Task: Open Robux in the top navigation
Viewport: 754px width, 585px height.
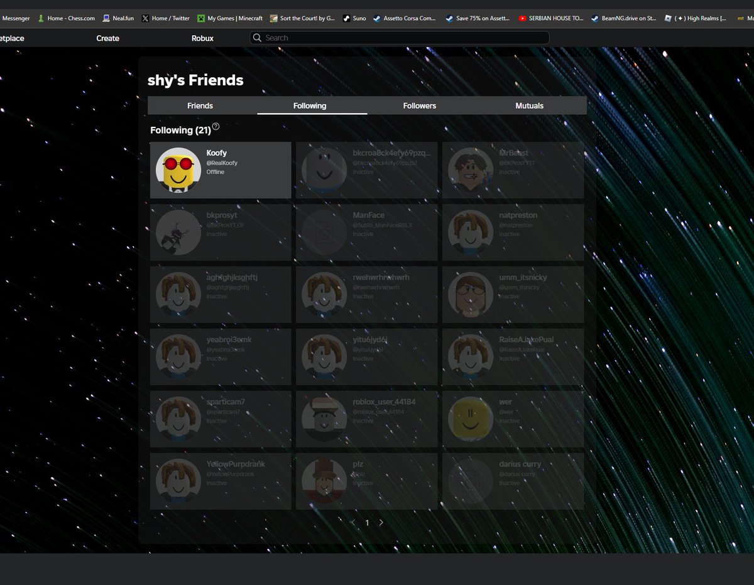Action: pos(202,38)
